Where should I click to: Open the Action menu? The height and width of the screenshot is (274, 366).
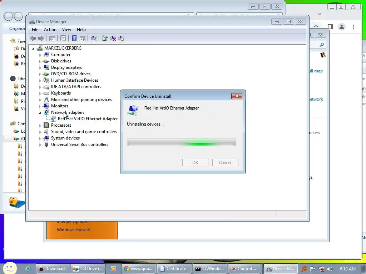point(50,30)
